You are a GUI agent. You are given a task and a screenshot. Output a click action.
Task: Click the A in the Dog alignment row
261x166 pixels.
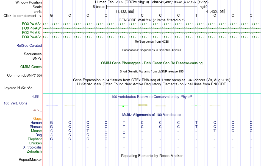pyautogui.click(x=51, y=135)
